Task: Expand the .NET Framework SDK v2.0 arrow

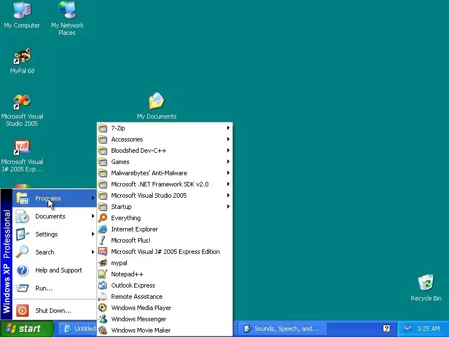Action: click(228, 184)
